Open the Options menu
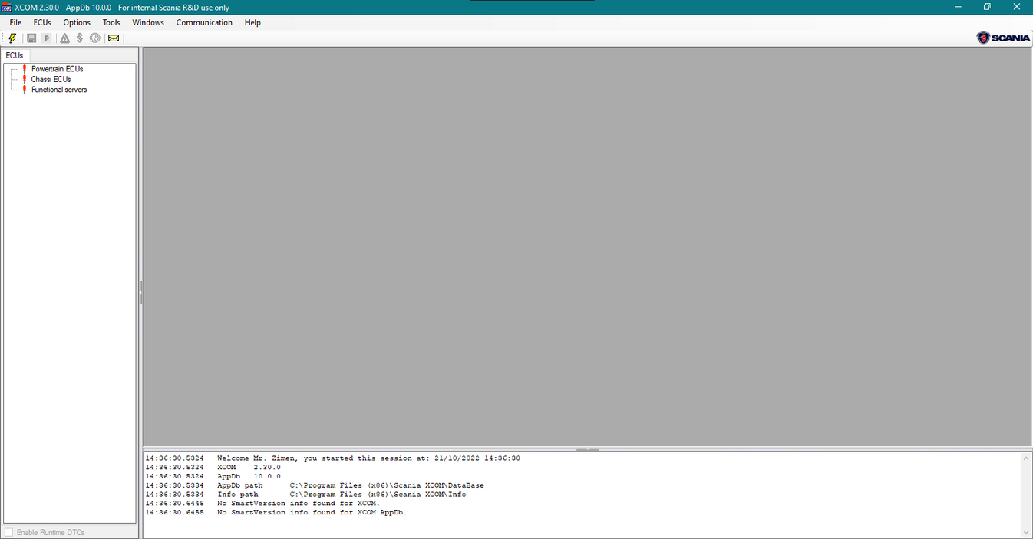This screenshot has height=539, width=1033. tap(77, 22)
